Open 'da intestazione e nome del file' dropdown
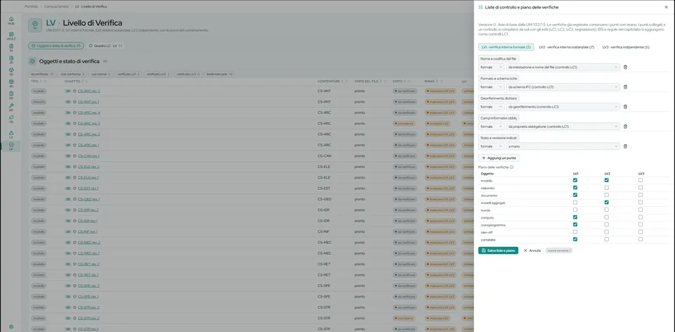The image size is (675, 332). coord(563,68)
